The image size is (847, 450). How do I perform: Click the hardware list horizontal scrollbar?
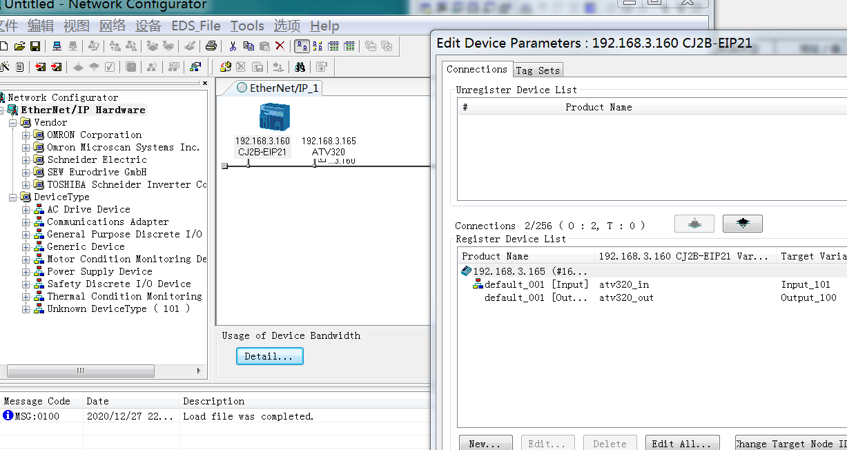tap(104, 371)
